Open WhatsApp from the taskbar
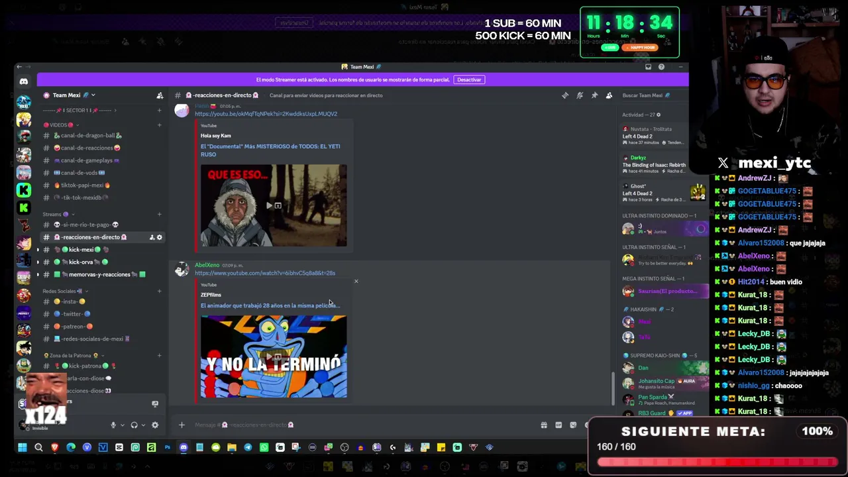Viewport: 848px width, 477px height. [264, 447]
